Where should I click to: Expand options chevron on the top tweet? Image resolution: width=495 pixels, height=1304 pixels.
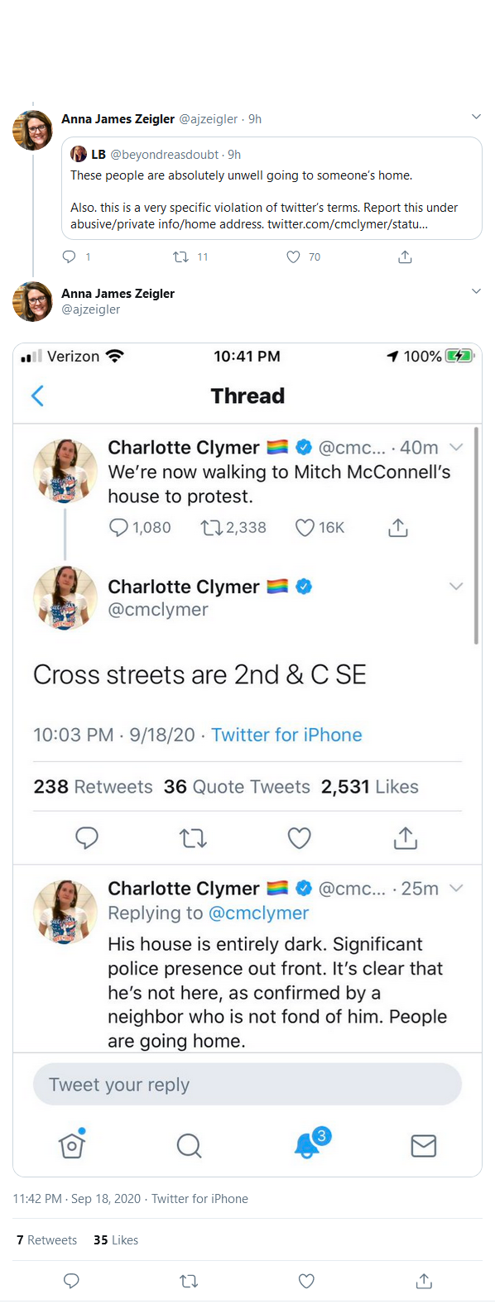point(476,117)
